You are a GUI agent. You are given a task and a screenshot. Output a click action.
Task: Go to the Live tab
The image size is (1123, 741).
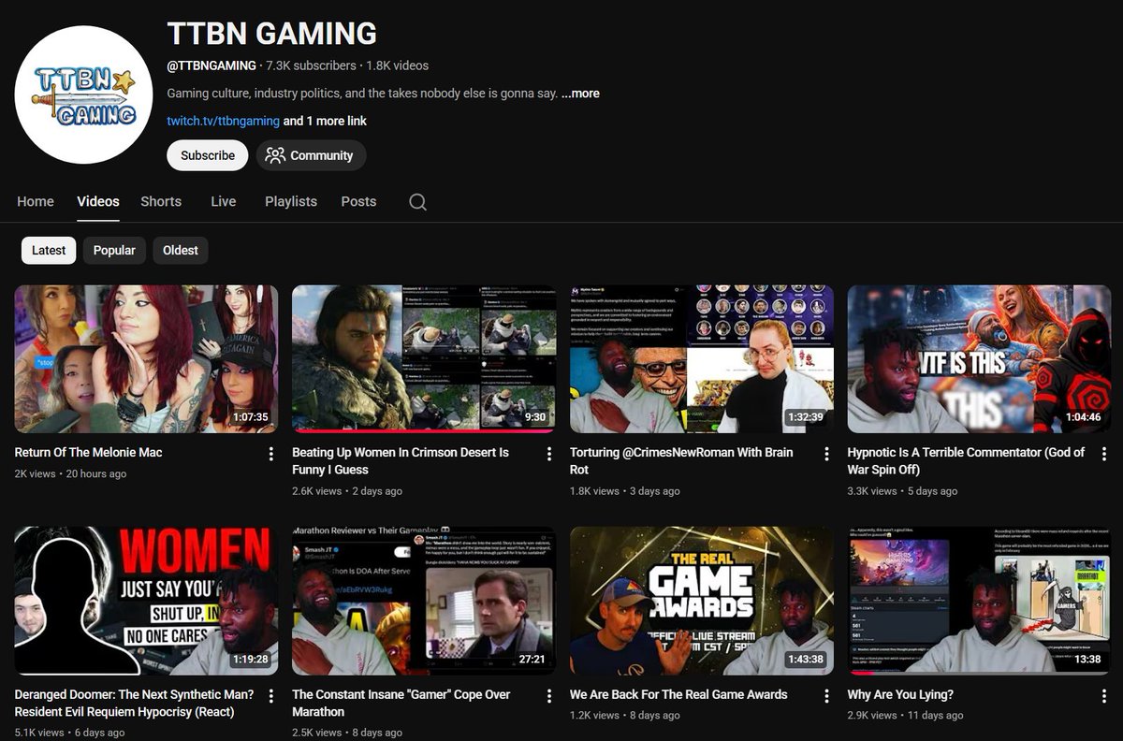(x=224, y=201)
